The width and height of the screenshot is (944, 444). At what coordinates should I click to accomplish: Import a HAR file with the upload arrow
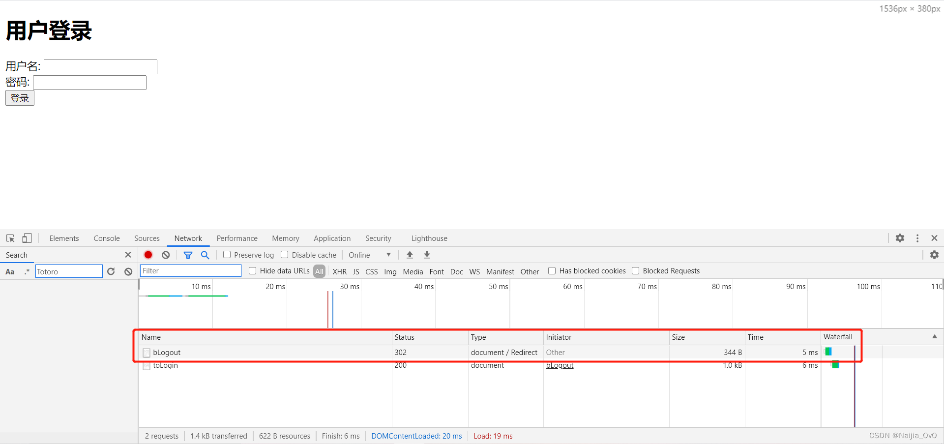coord(410,255)
